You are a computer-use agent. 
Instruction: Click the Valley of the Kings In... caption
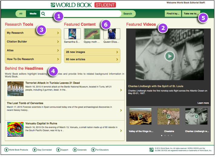tap(141, 131)
